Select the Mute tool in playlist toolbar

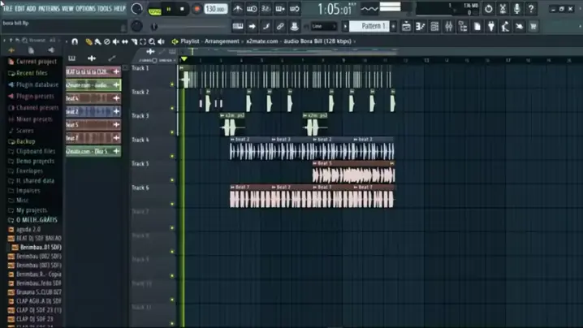point(119,41)
